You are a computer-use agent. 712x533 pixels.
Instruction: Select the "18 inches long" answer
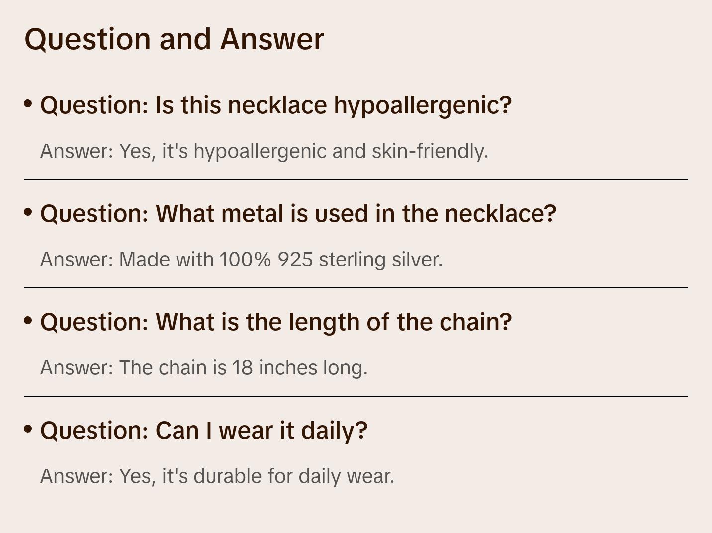tap(204, 368)
